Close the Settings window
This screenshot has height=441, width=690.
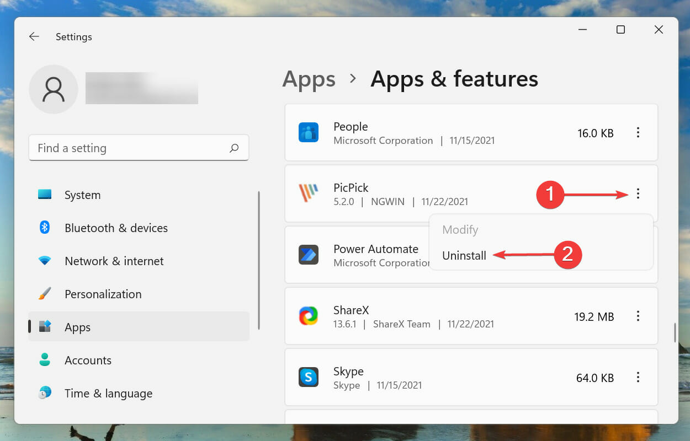(659, 30)
